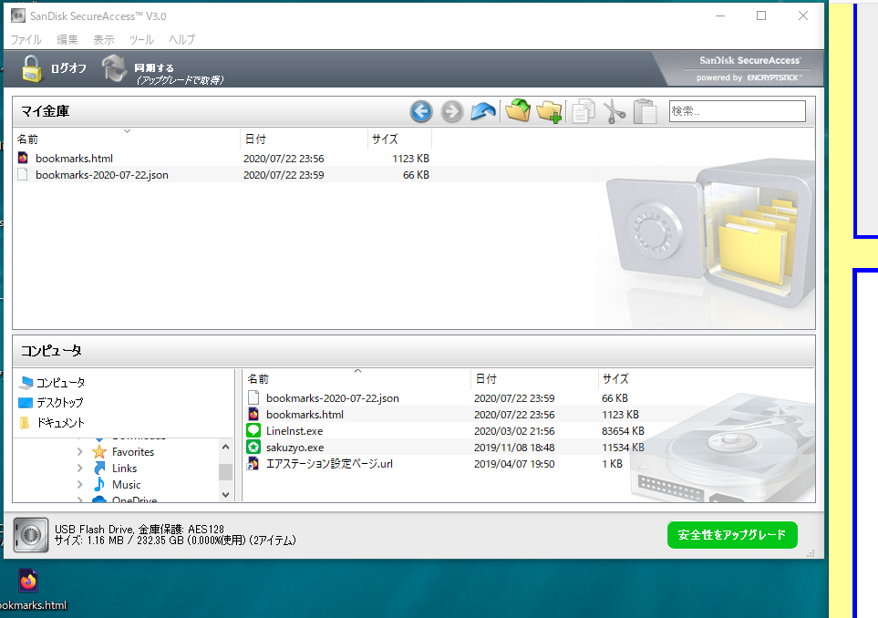The height and width of the screenshot is (618, 878).
Task: Click the Music note icon in the tree
Action: point(99,484)
